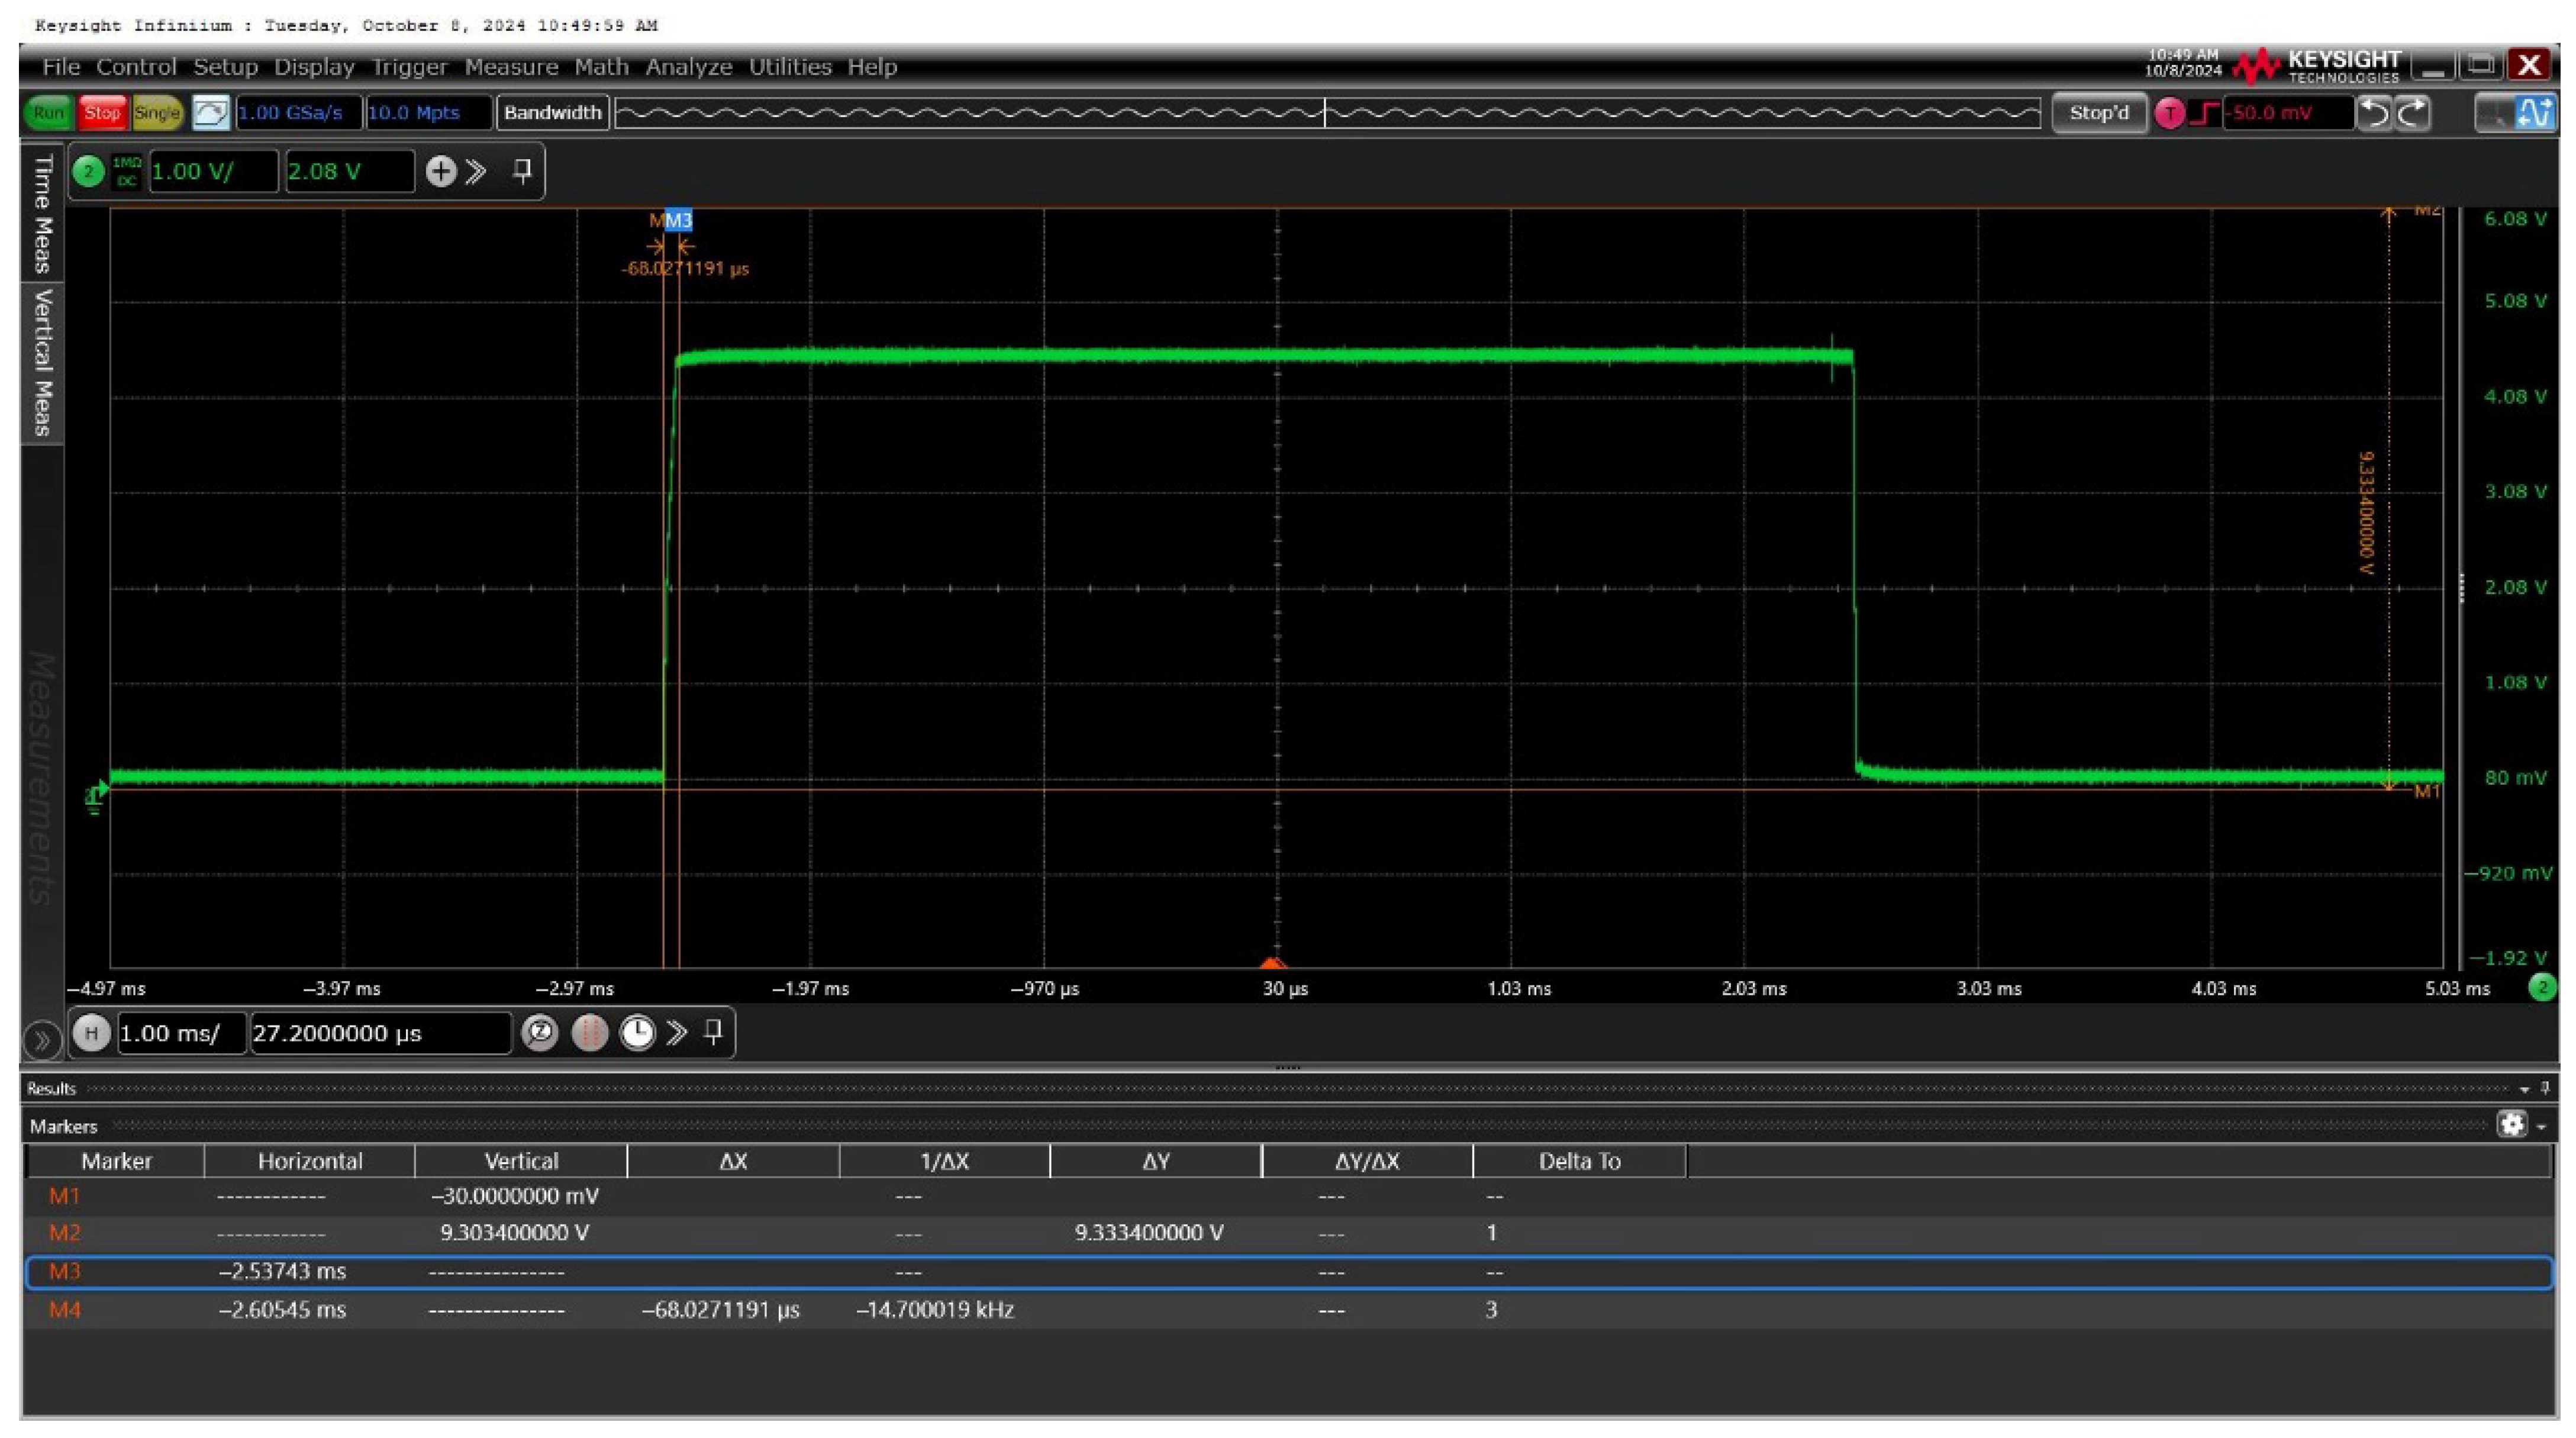Click the horizontal zoom magnifier icon
The height and width of the screenshot is (1438, 2576).
(x=540, y=1033)
